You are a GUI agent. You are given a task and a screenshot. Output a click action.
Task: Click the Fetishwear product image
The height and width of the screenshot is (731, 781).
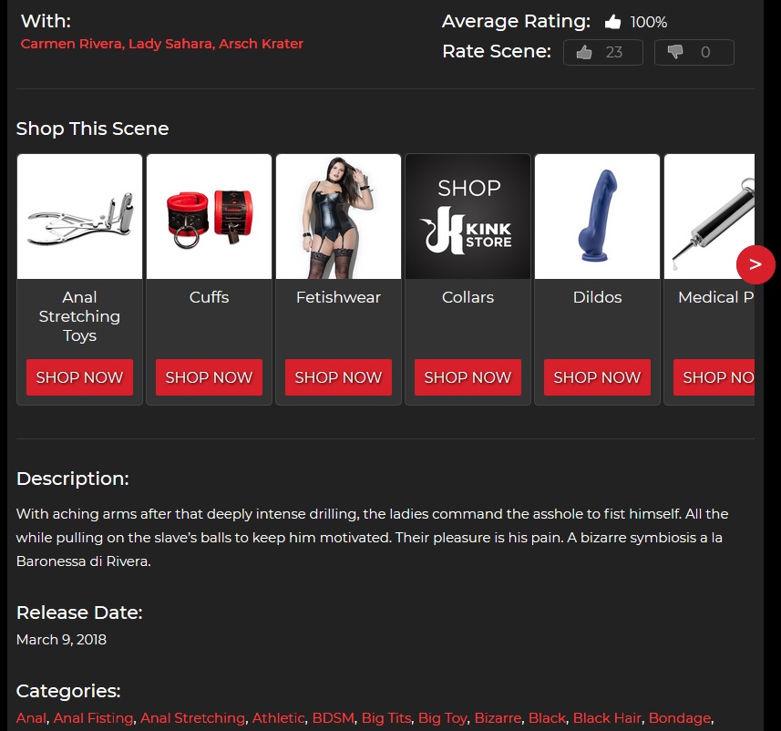pos(339,217)
